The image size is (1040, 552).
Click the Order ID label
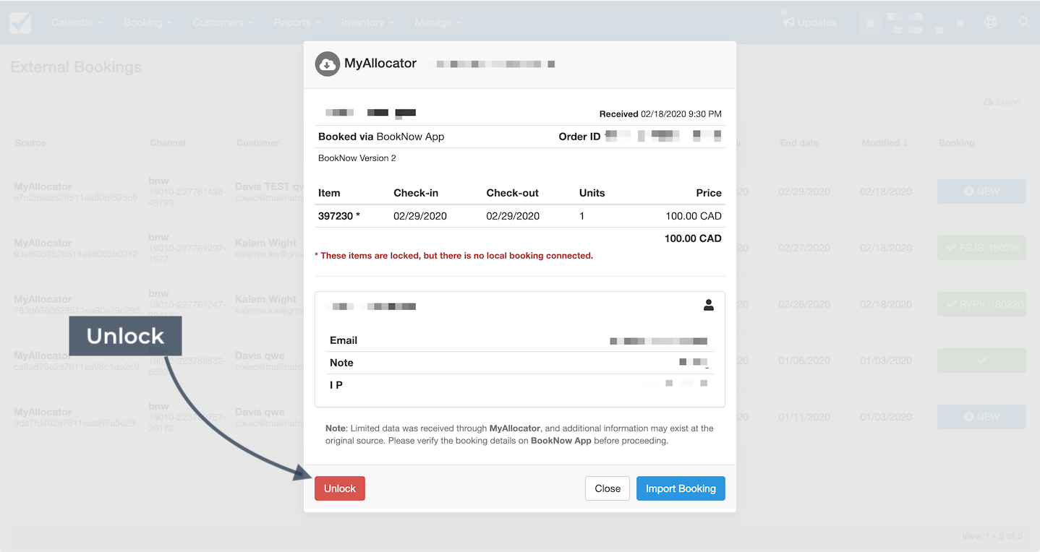pos(579,137)
